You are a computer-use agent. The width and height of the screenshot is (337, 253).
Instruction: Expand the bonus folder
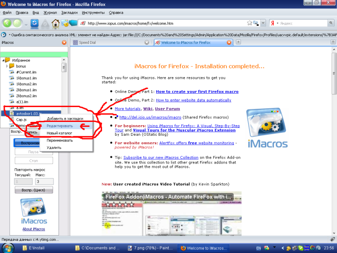[7, 66]
